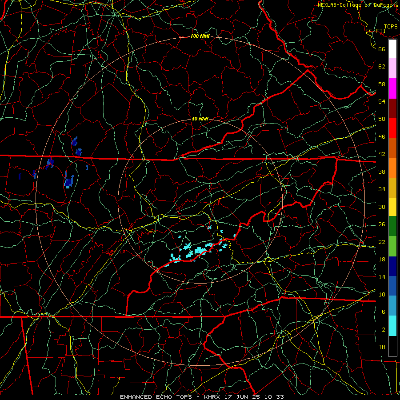Click the NEXLAB-College of DuPage credit text
This screenshot has height=400, width=400.
pyautogui.click(x=359, y=5)
